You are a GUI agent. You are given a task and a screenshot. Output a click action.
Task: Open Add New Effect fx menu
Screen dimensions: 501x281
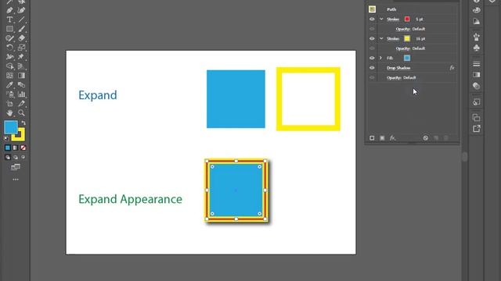click(392, 138)
